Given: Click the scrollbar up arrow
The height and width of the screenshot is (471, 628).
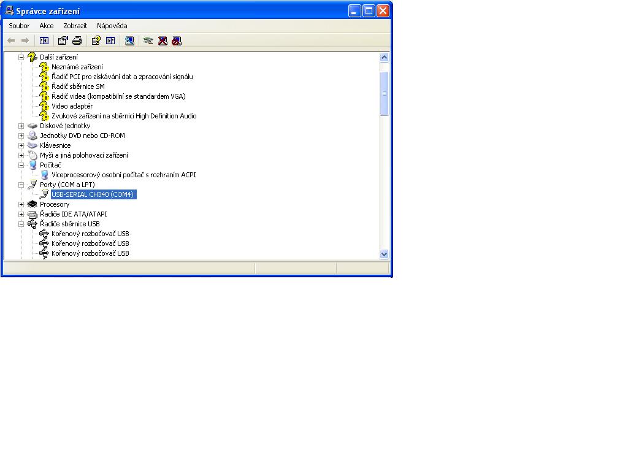Looking at the screenshot, I should pyautogui.click(x=384, y=57).
